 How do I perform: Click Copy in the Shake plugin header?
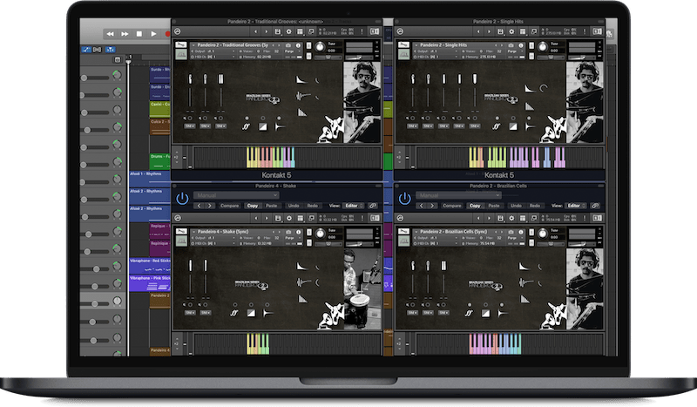(252, 206)
